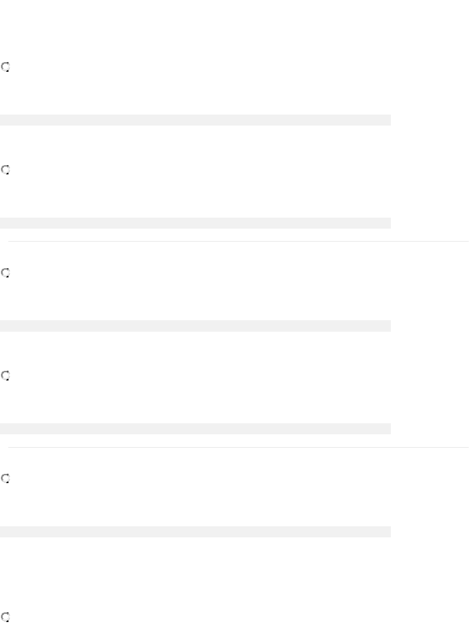This screenshot has height=628, width=469.
Task: Click the last spinner icon at the bottom
Action: pos(6,617)
